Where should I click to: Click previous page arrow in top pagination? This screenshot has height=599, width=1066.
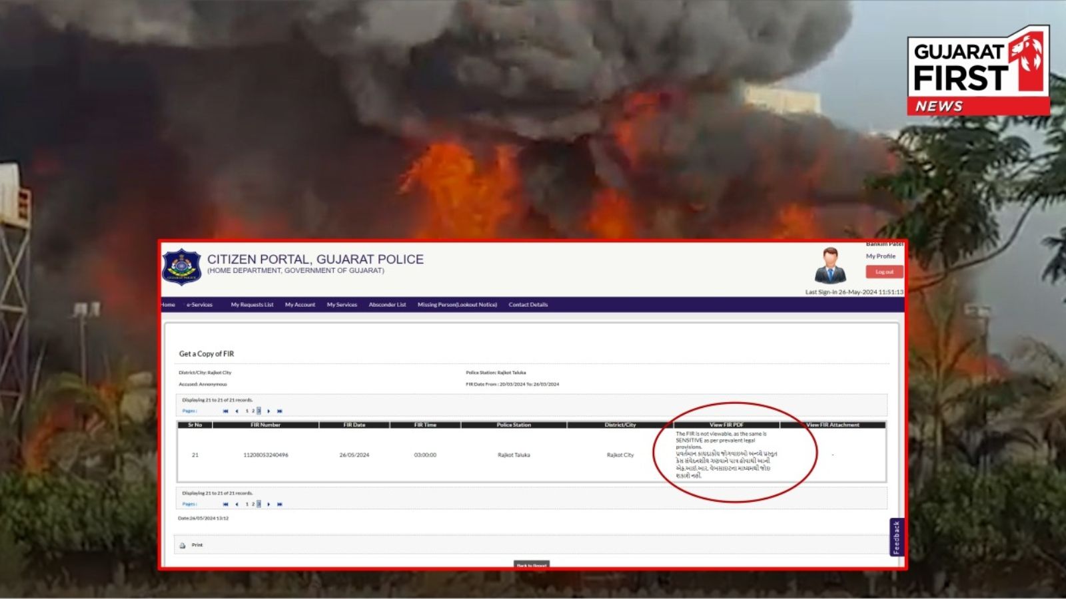click(237, 411)
